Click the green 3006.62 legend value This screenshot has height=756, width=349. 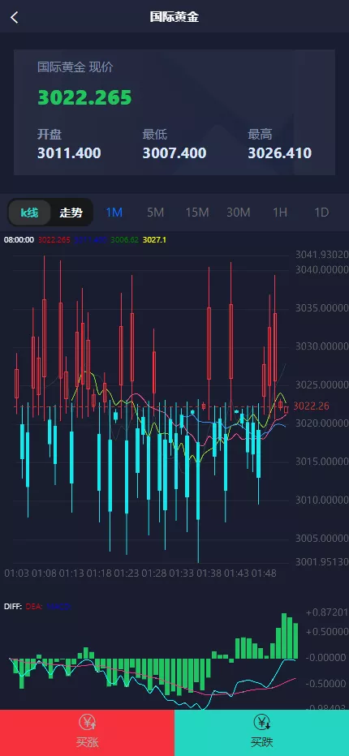click(x=125, y=239)
